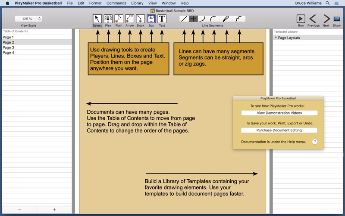This screenshot has width=345, height=216.
Task: Choose the Box court tool
Action: pos(151,19)
